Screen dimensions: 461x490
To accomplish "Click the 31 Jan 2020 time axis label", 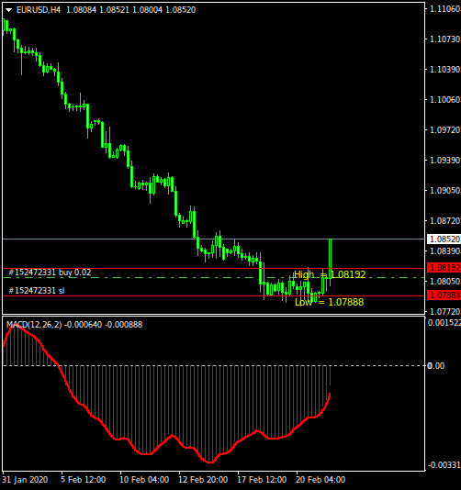I will tap(25, 480).
